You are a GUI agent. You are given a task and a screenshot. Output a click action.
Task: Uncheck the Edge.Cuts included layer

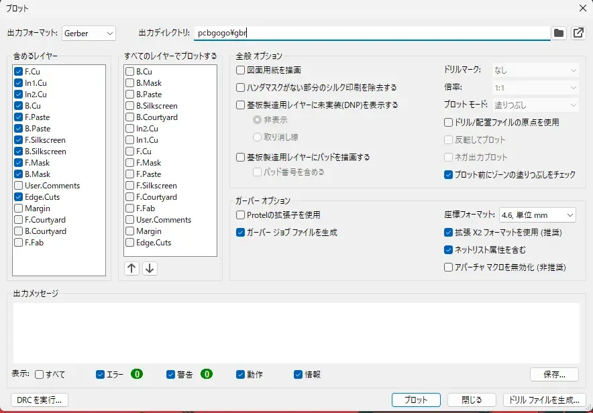click(x=19, y=197)
